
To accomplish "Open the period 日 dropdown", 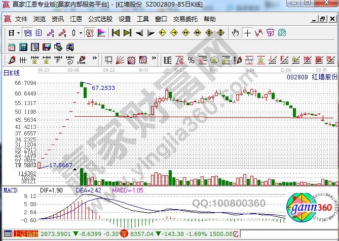I will tap(14, 33).
